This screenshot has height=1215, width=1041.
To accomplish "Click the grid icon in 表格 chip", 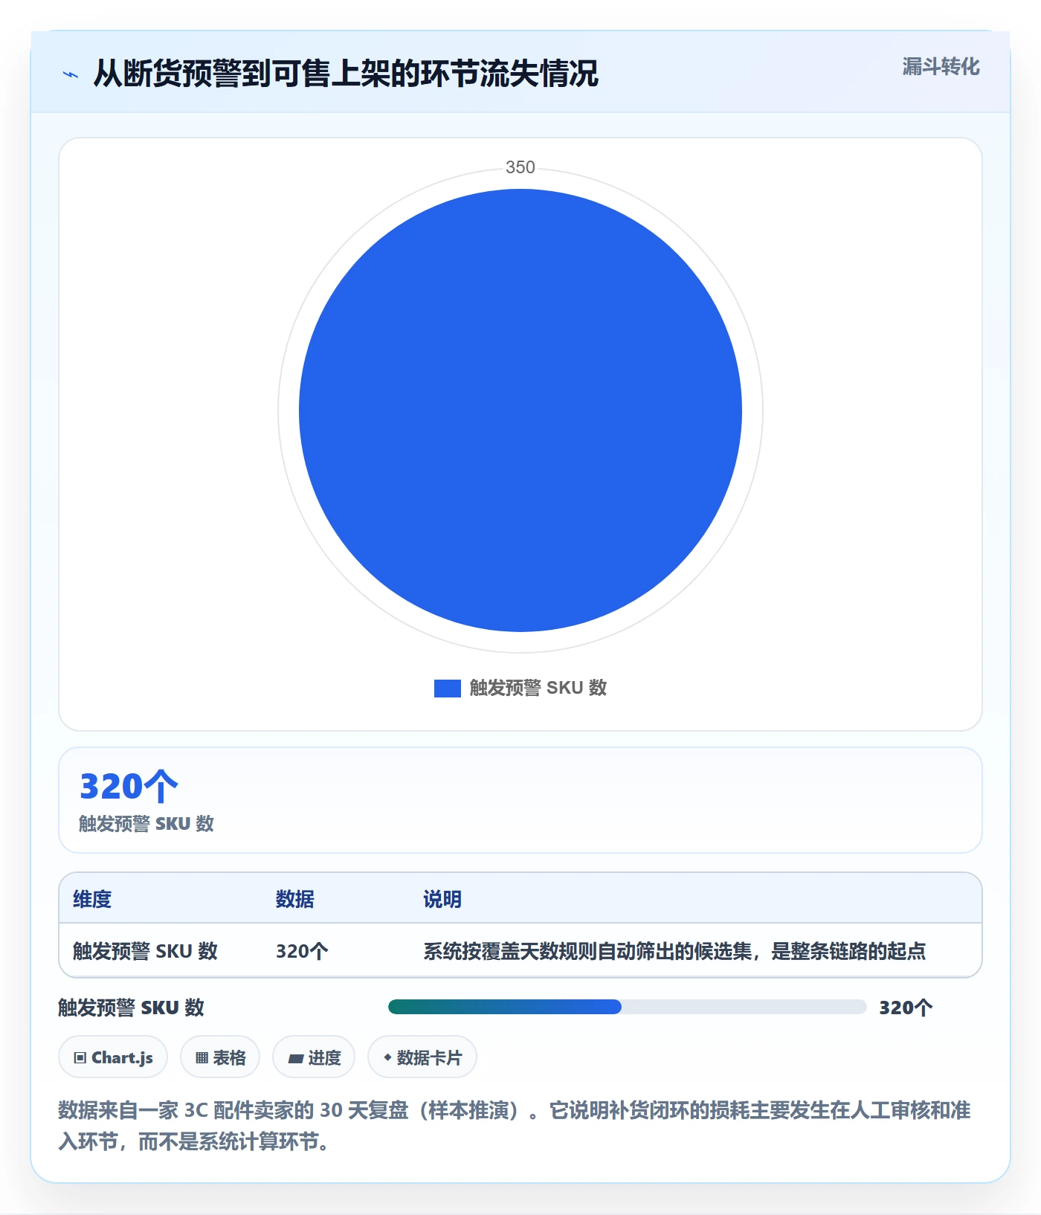I will (202, 1057).
